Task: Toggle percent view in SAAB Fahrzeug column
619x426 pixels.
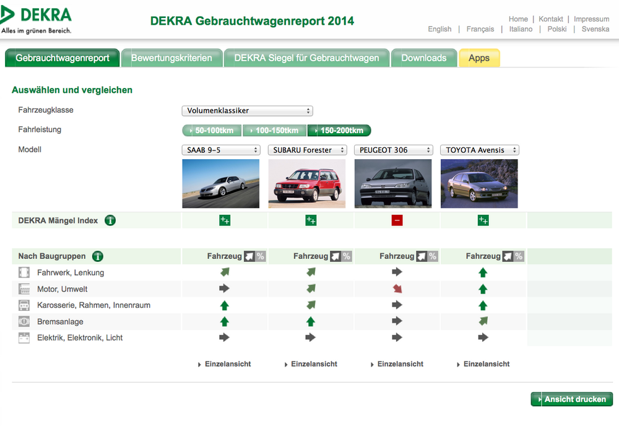Action: click(x=260, y=256)
